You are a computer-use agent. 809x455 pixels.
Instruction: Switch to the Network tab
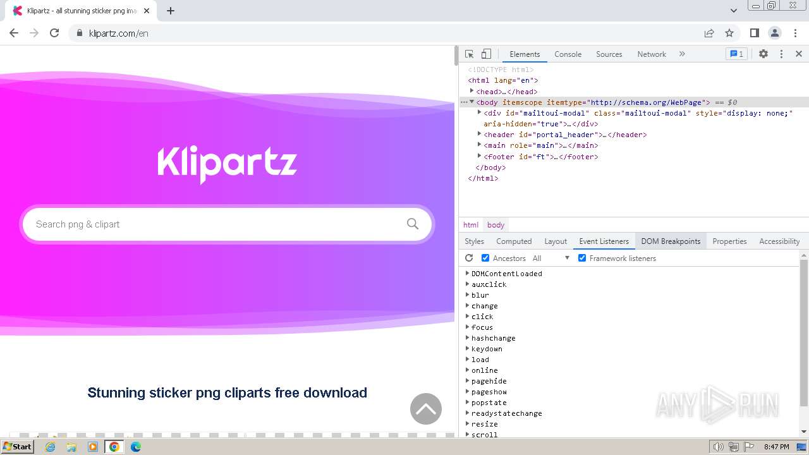(x=652, y=54)
